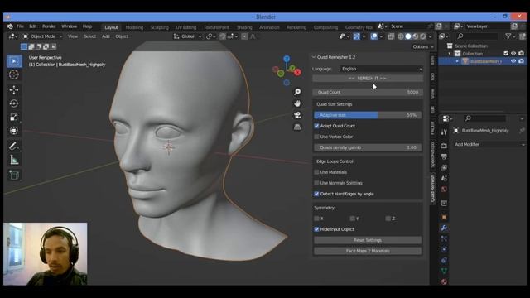Click the Blender logo menu icon
This screenshot has height=298, width=530.
point(10,26)
